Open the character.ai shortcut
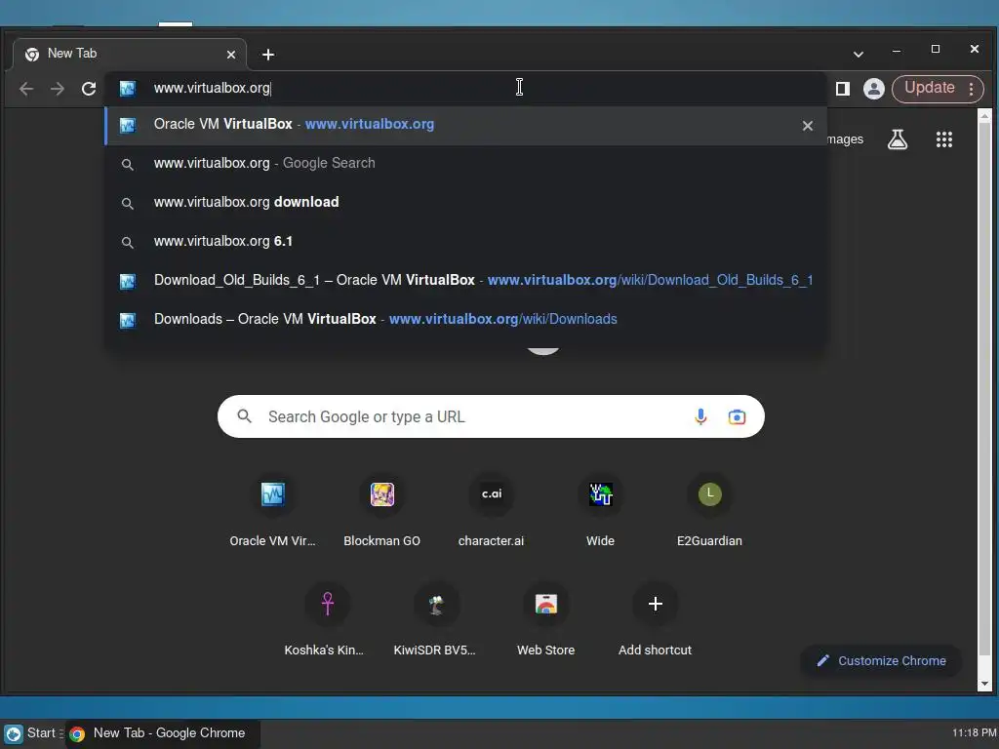Image resolution: width=999 pixels, height=749 pixels. [492, 511]
